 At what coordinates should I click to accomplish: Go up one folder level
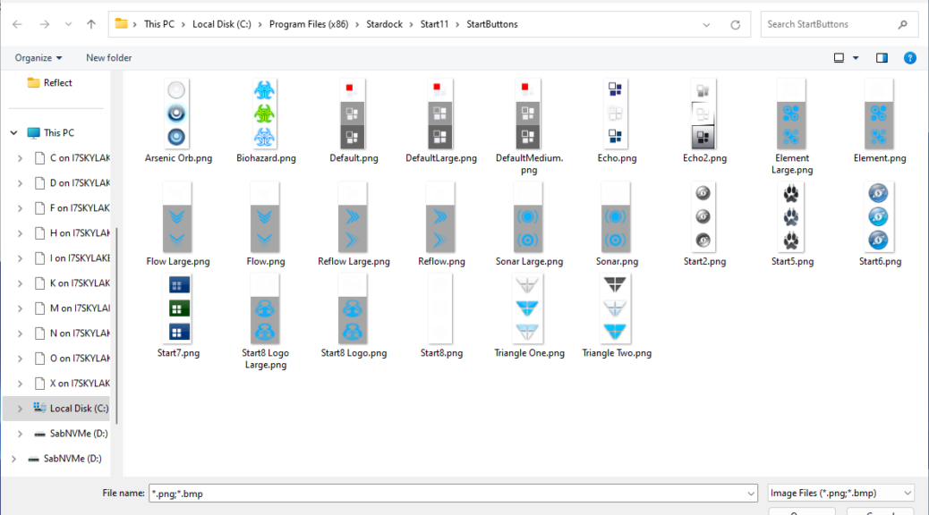90,24
